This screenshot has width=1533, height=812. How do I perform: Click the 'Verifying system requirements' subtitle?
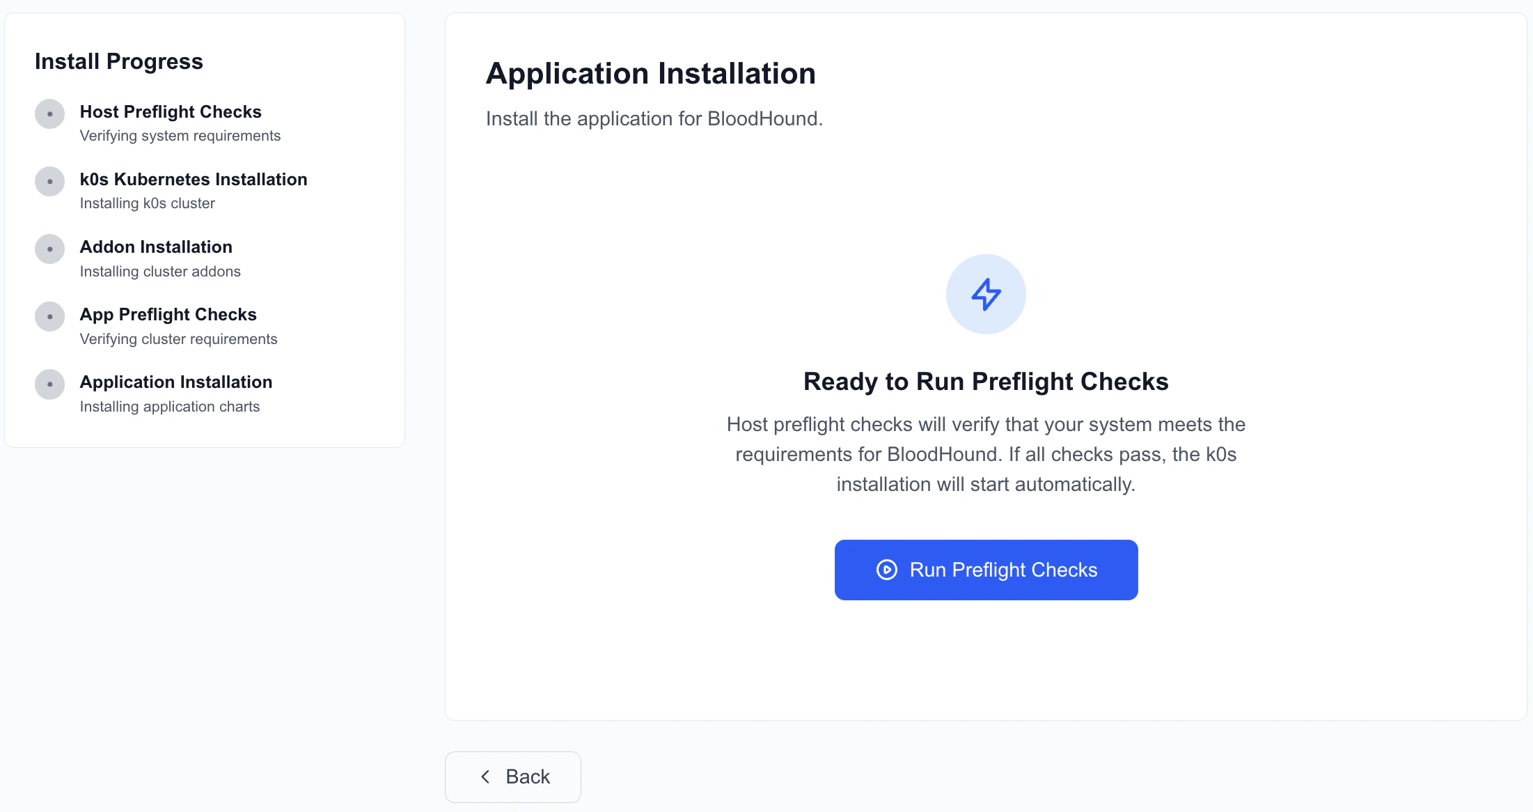click(180, 136)
